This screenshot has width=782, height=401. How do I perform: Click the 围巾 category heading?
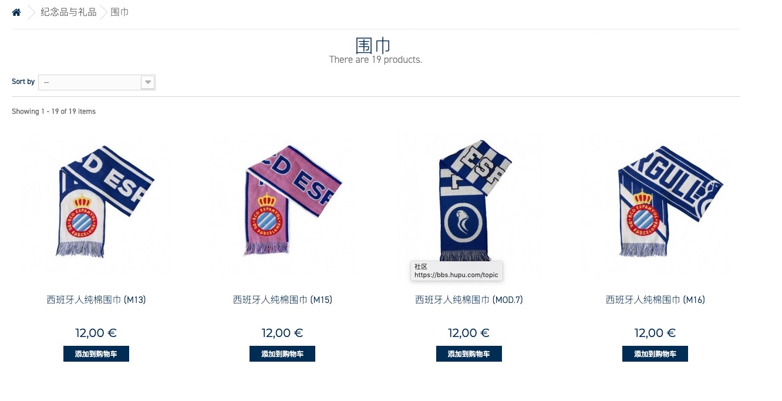[x=373, y=45]
